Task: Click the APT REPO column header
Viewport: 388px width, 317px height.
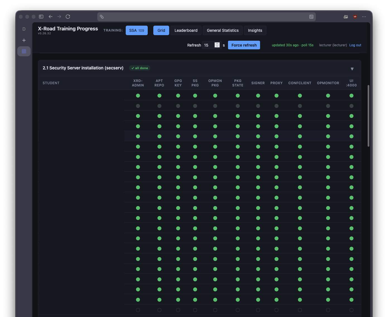Action: 159,83
